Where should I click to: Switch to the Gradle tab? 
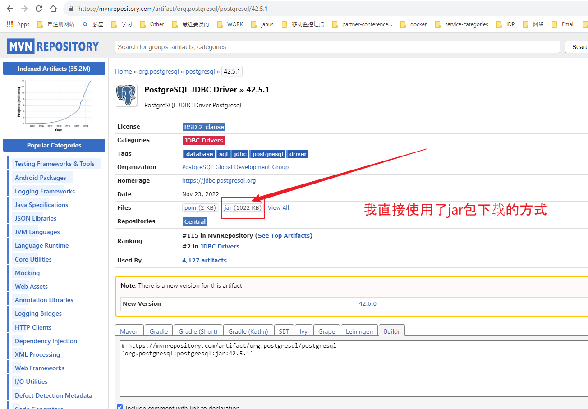pyautogui.click(x=158, y=331)
